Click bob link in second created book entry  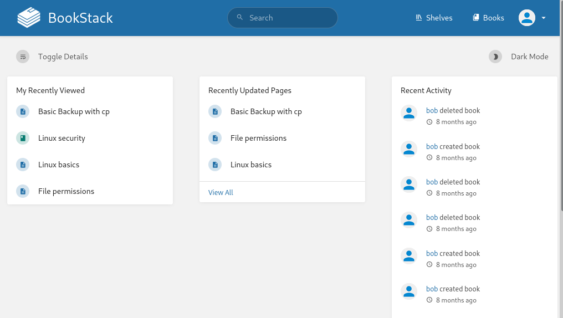pos(432,253)
